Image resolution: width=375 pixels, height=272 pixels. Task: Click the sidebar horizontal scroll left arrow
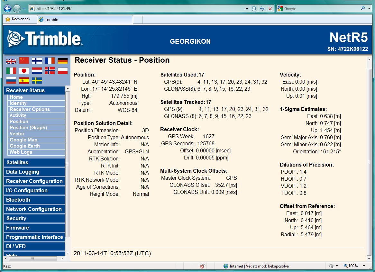6,258
